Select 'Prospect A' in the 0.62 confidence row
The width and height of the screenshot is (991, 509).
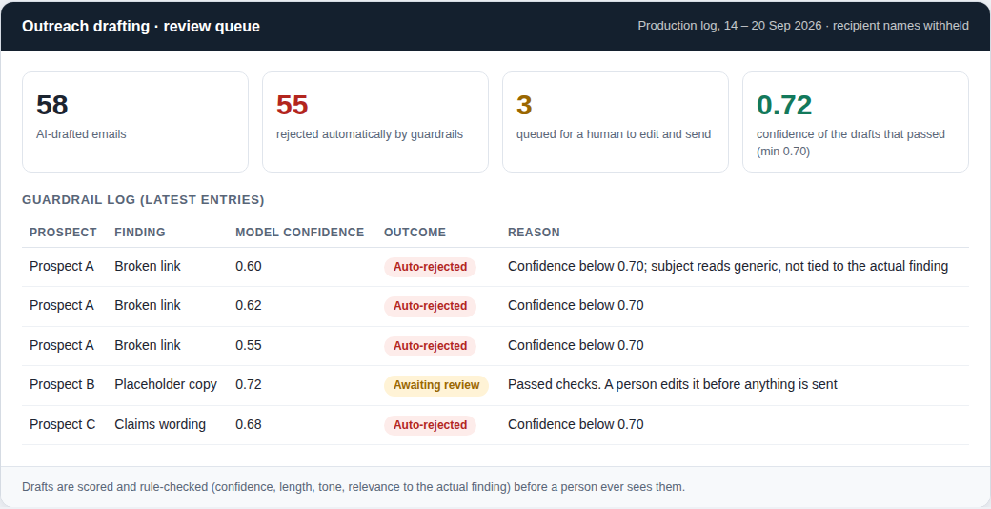click(62, 305)
